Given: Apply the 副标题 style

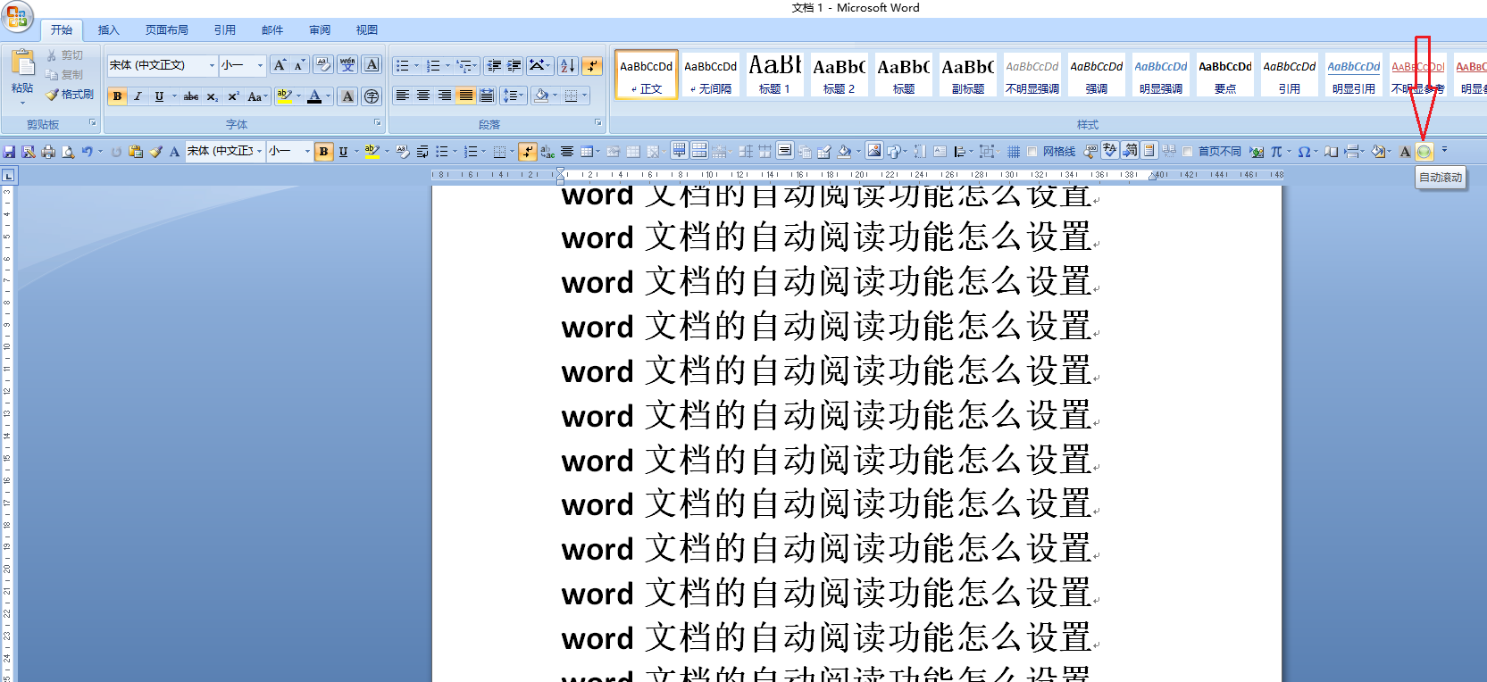Looking at the screenshot, I should [968, 74].
